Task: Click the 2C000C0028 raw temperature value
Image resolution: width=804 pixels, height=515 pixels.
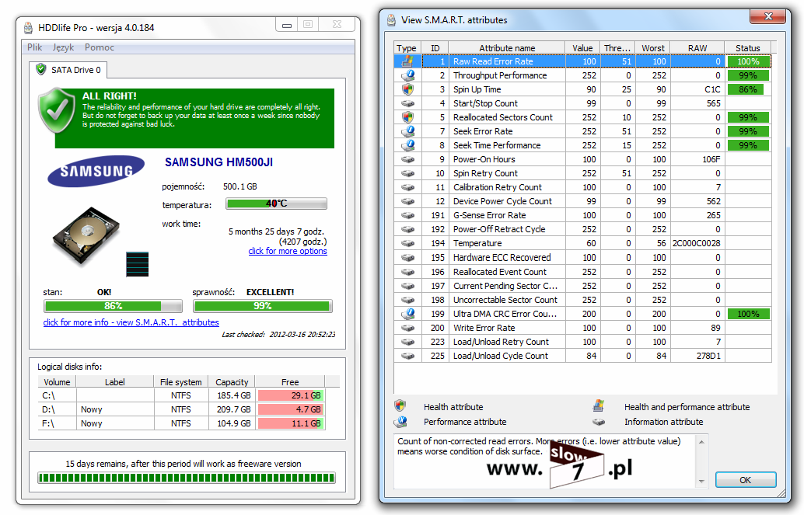Action: coord(697,243)
